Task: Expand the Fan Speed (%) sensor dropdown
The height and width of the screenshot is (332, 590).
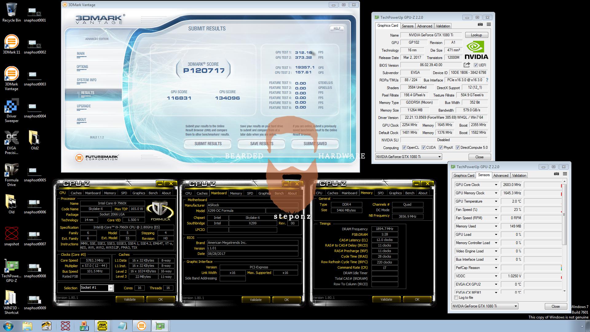Action: (x=496, y=210)
